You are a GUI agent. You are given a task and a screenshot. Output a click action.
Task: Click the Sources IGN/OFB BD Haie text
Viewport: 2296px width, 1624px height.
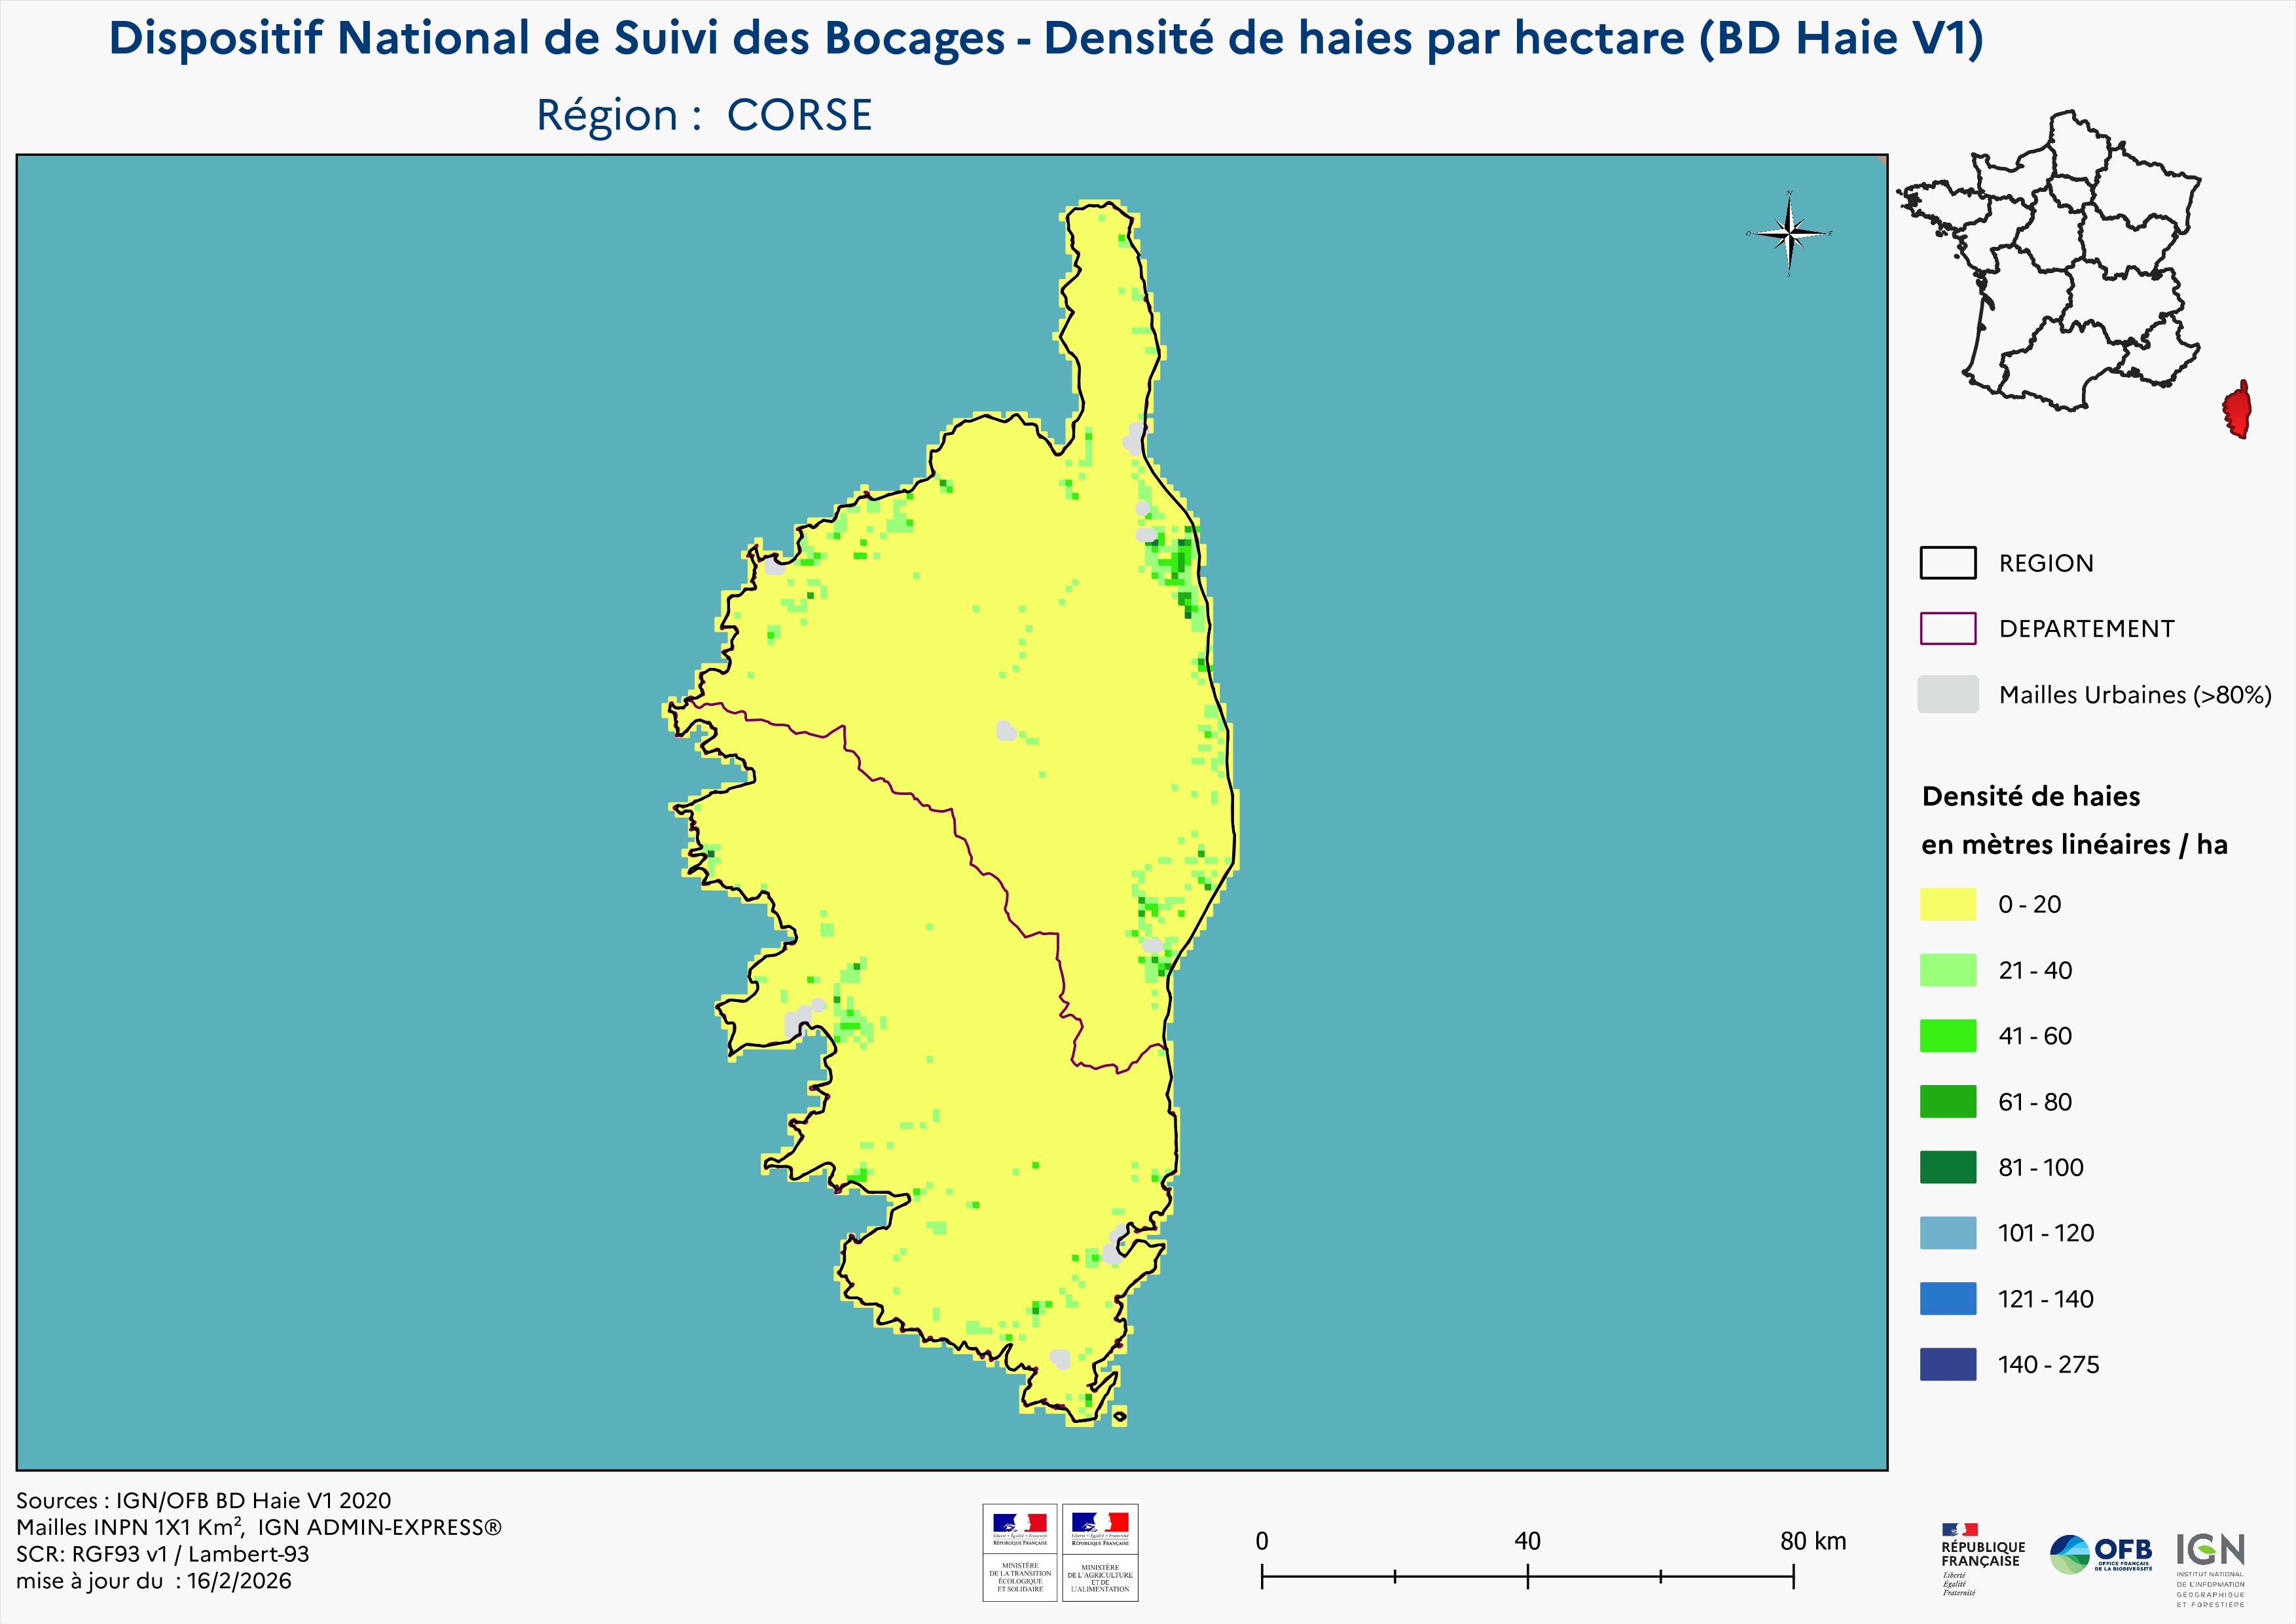click(x=203, y=1500)
